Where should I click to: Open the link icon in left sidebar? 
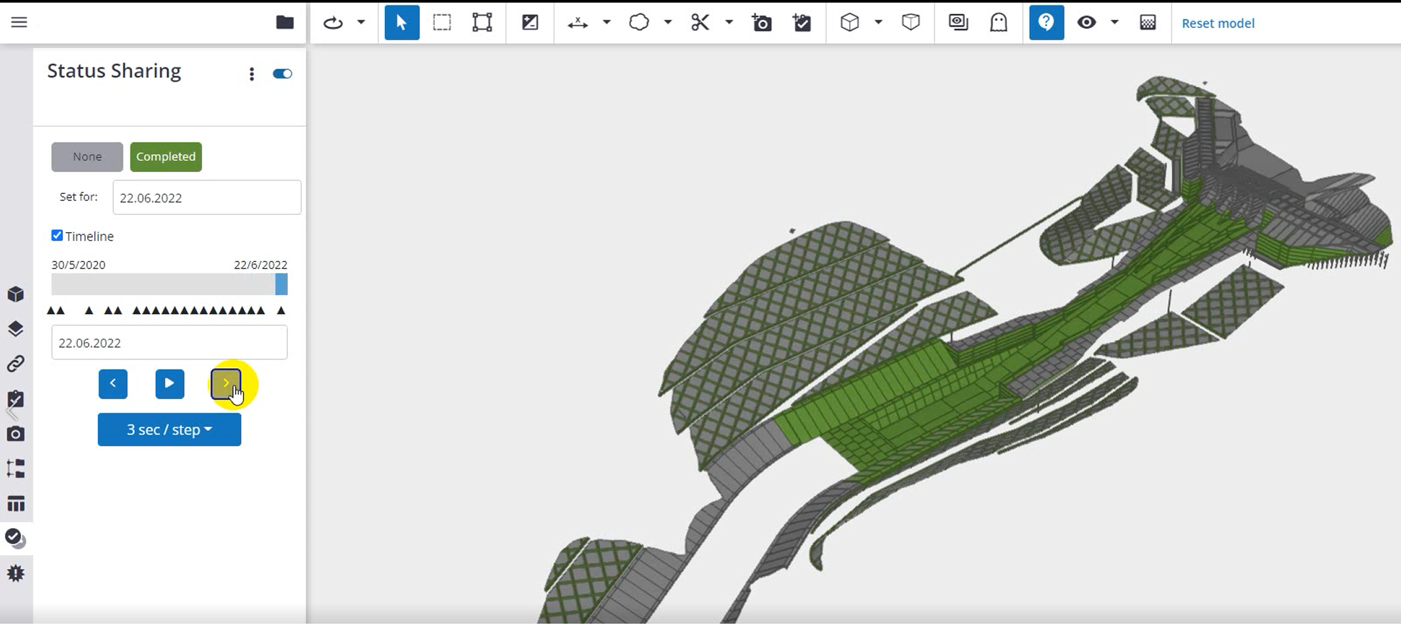[16, 363]
